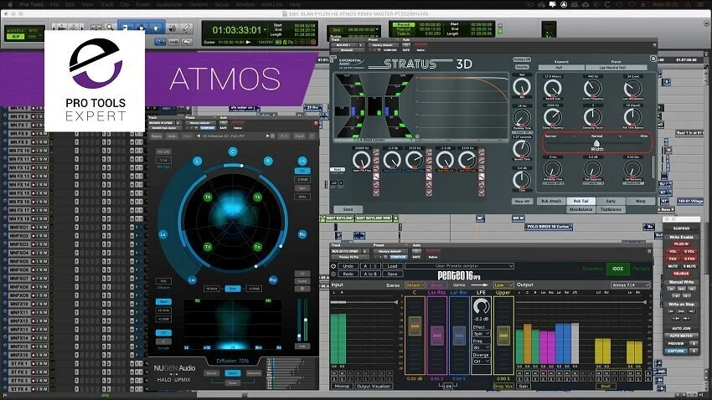Click the Load button in Penteo
Viewport: 712px width, 400px height.
click(x=392, y=266)
